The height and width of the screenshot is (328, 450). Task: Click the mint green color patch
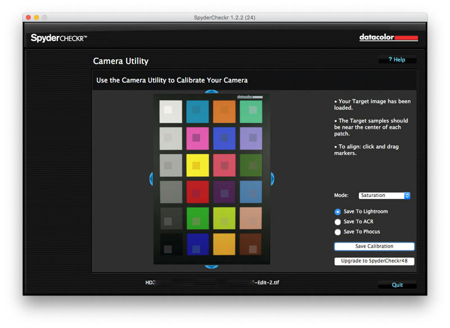coord(251,111)
